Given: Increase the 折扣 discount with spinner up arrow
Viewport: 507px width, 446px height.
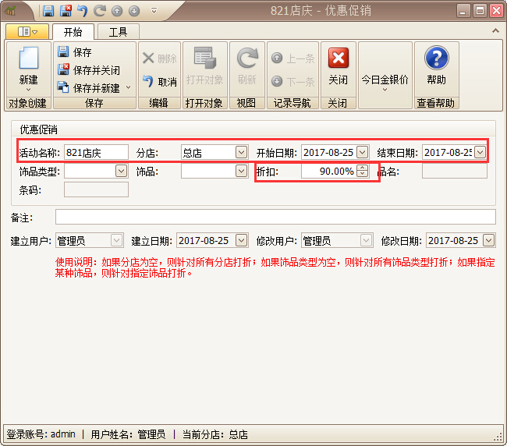Looking at the screenshot, I should 362,168.
